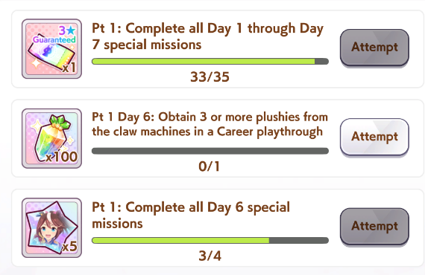Click Attempt for the claw machine plushies mission
The width and height of the screenshot is (425, 275).
point(374,137)
